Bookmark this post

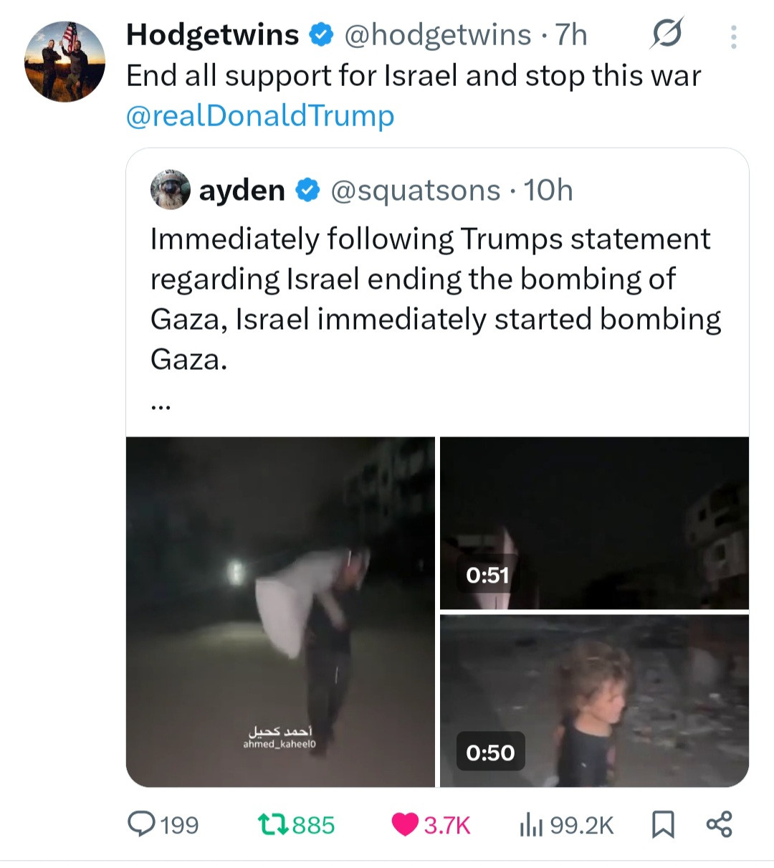click(663, 825)
